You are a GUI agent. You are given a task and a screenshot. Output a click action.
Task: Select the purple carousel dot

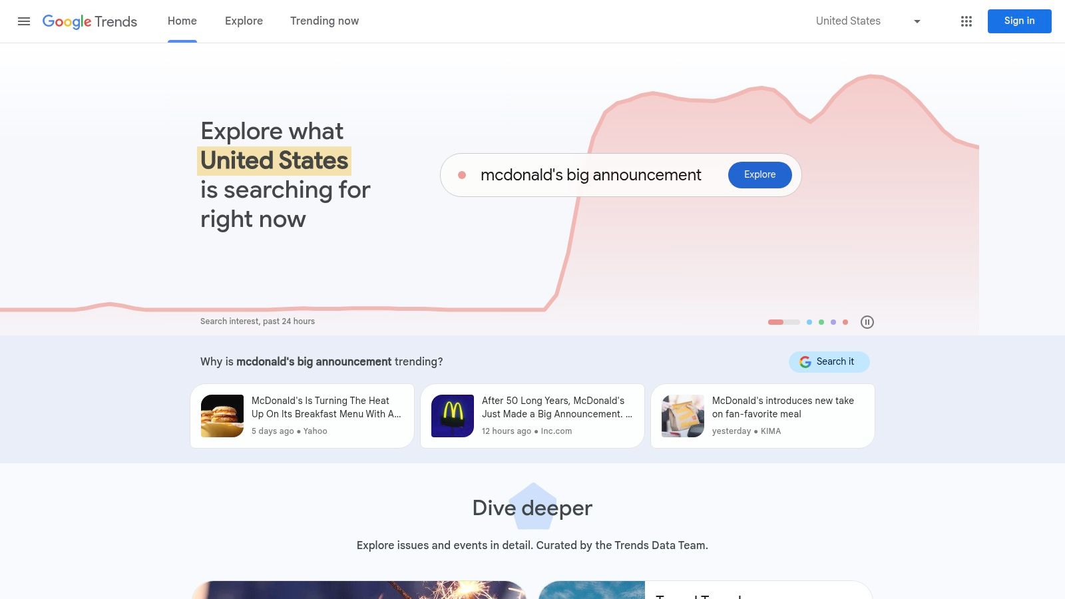pyautogui.click(x=833, y=322)
